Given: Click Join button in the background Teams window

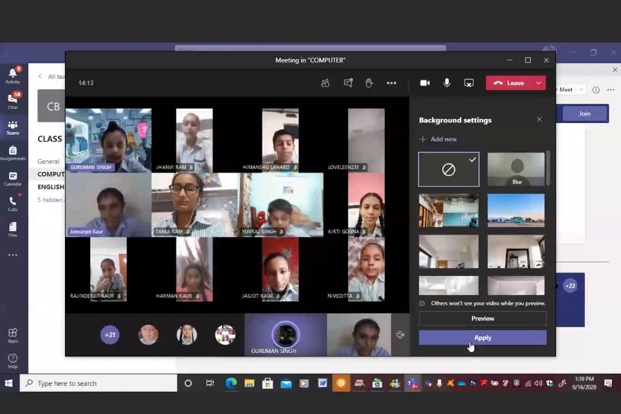Looking at the screenshot, I should [x=585, y=114].
